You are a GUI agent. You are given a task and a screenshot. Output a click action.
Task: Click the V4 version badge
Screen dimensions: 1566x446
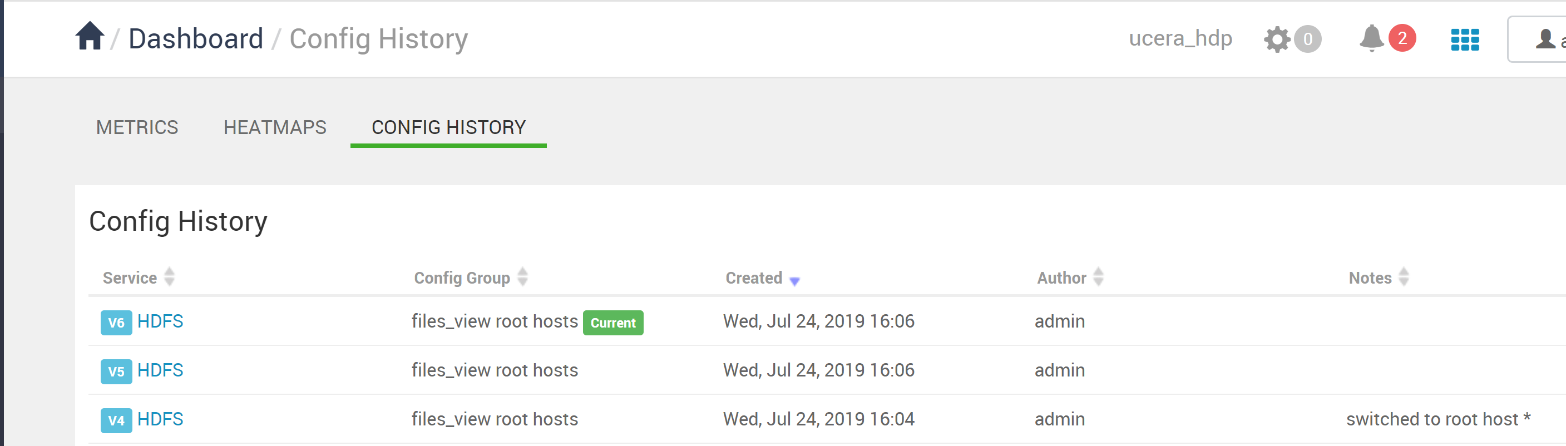point(116,420)
